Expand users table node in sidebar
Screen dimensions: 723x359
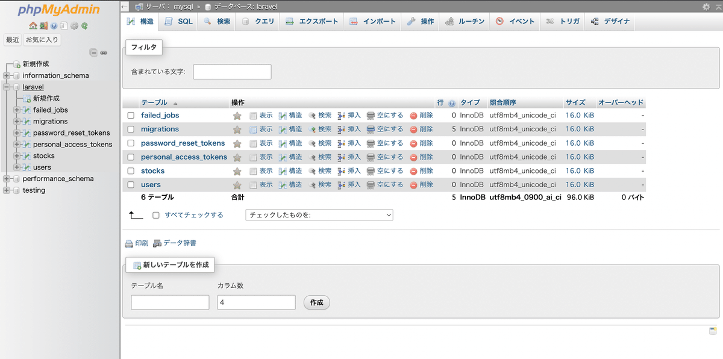[17, 167]
